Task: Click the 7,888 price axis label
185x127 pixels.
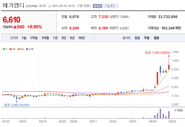Action: (x=175, y=52)
